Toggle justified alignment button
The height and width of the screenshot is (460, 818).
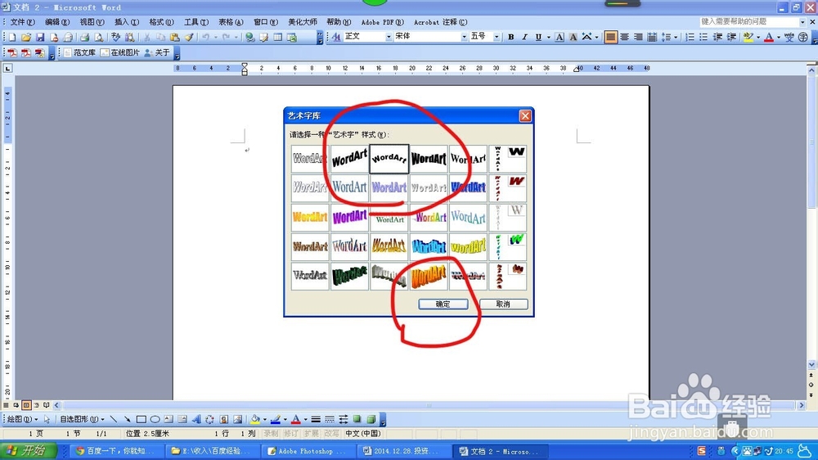610,37
